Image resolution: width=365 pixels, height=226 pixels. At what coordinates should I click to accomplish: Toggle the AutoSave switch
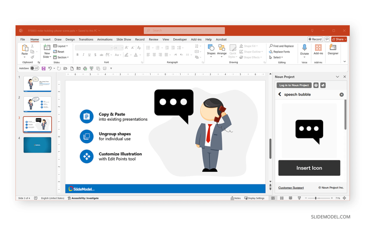click(x=34, y=68)
